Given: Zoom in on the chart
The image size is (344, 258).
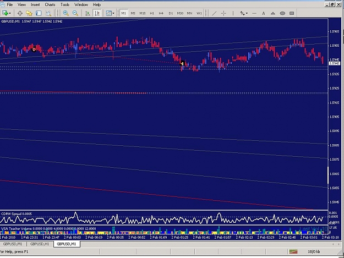Looking at the screenshot, I should [65, 13].
